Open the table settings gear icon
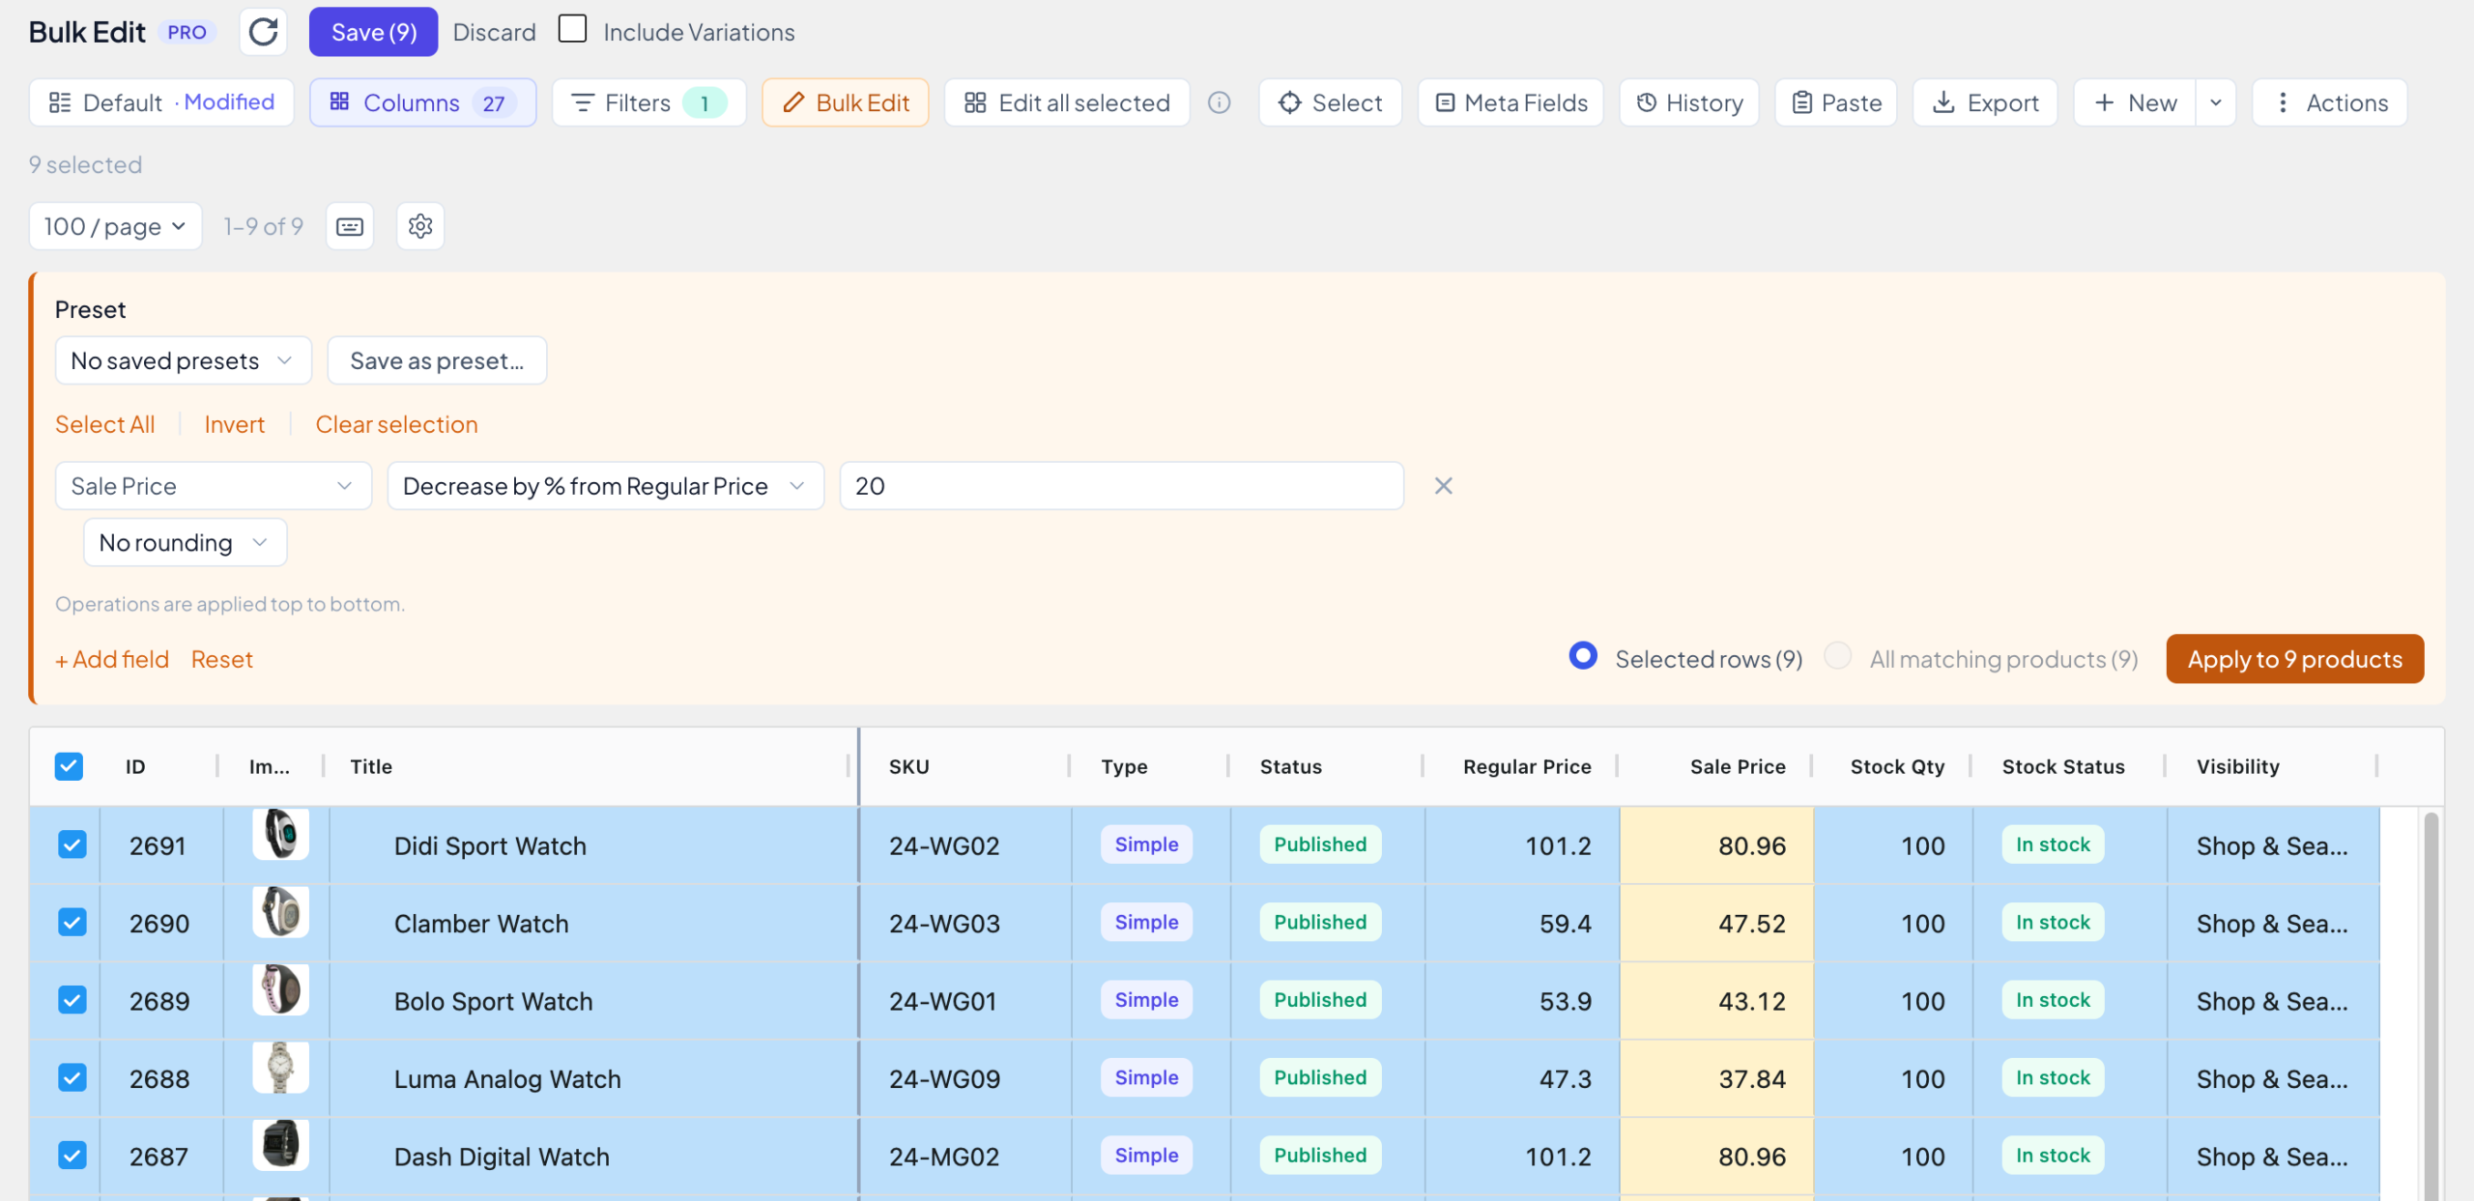The width and height of the screenshot is (2474, 1201). tap(420, 226)
